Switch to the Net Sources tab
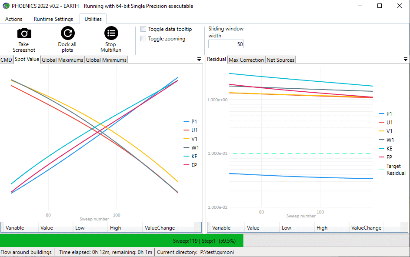 coord(280,60)
